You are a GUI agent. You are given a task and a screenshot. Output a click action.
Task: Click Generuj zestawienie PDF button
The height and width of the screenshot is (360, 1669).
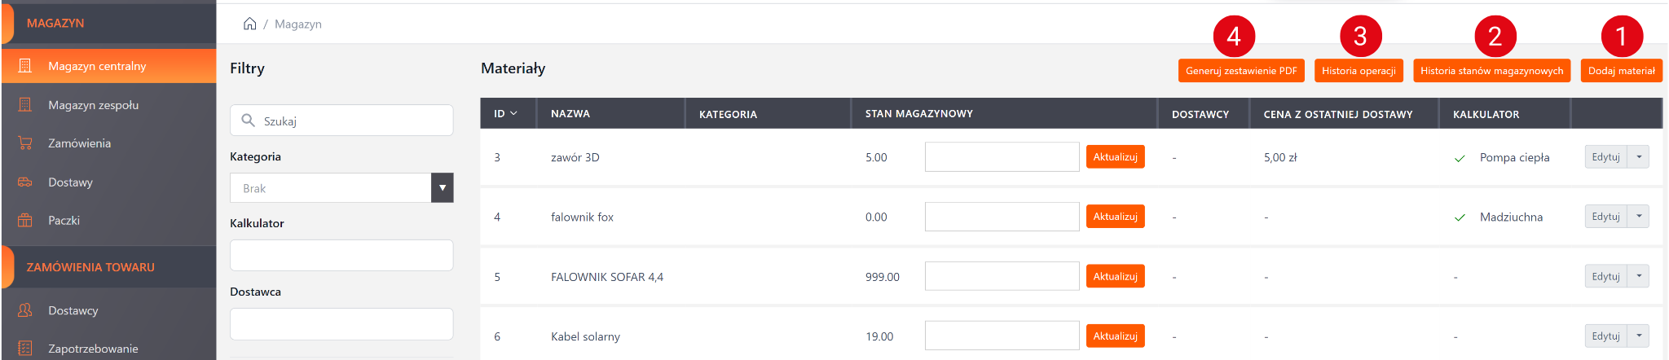[1241, 71]
